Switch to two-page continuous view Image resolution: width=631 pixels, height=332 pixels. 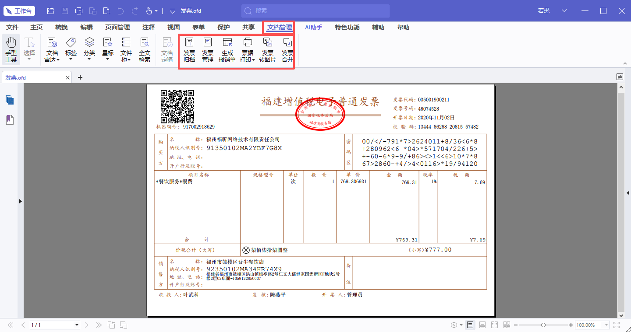[x=507, y=325]
